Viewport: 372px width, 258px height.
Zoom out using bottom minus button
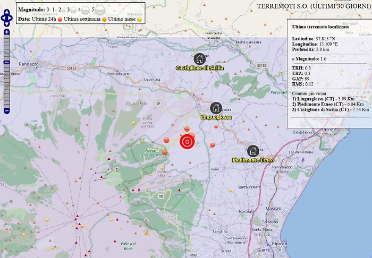[6, 110]
